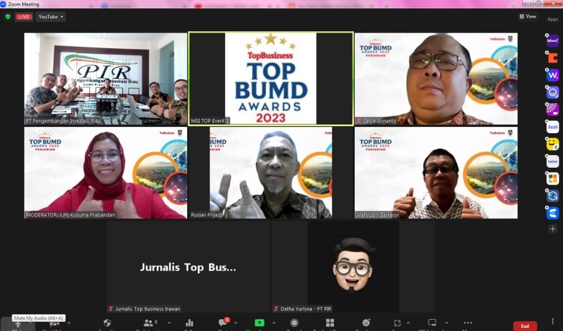Open the yellow smiling-emoji app icon

pos(552,144)
